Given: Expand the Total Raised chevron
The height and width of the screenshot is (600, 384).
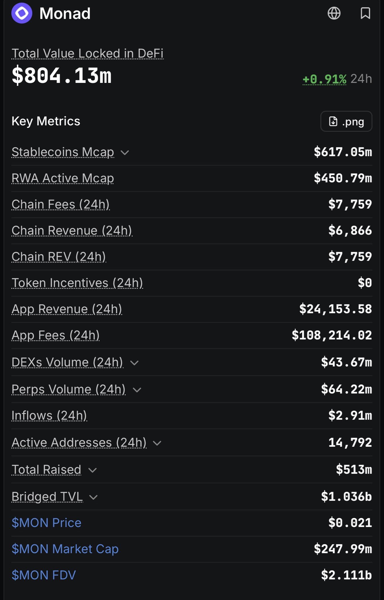Looking at the screenshot, I should (x=93, y=470).
